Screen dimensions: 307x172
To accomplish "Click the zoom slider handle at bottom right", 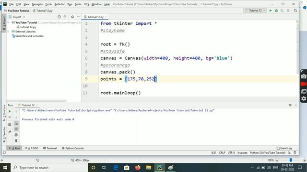I will (x=291, y=160).
